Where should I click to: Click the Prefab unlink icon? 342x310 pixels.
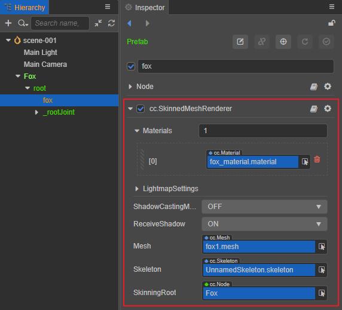262,42
